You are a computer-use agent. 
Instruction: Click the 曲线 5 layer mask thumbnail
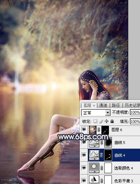[108, 142]
